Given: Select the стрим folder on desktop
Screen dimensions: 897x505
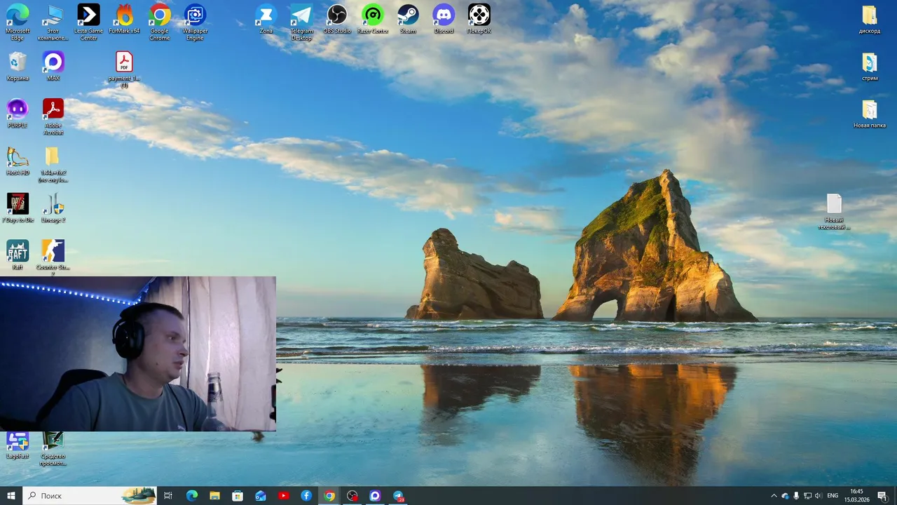Looking at the screenshot, I should 869,66.
